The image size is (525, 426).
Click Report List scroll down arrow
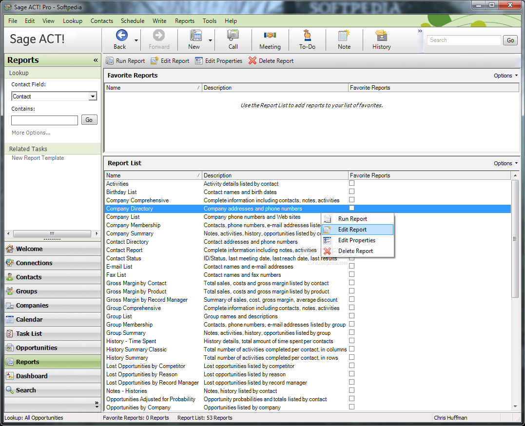coord(515,407)
